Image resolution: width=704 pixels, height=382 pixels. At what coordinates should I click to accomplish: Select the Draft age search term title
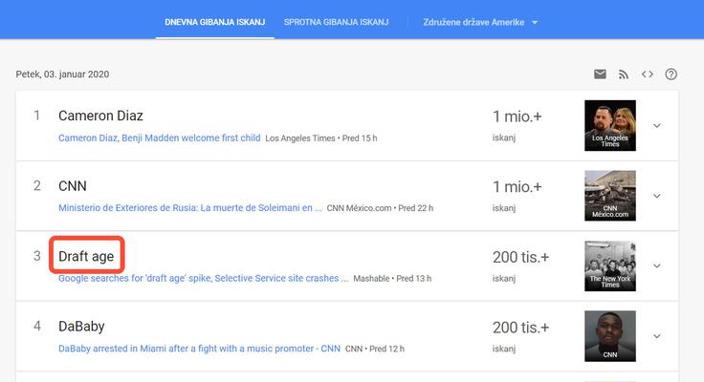click(86, 256)
